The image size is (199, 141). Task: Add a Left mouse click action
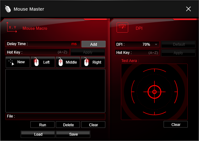pyautogui.click(x=43, y=62)
